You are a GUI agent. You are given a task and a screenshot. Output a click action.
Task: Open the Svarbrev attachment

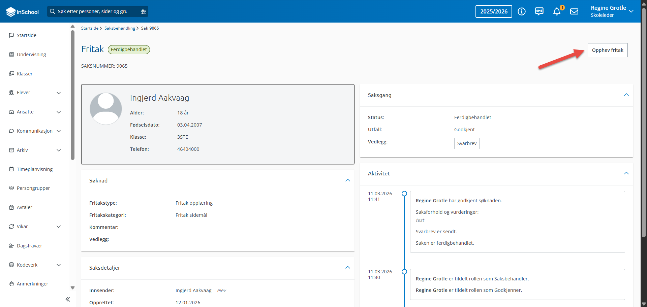point(467,143)
